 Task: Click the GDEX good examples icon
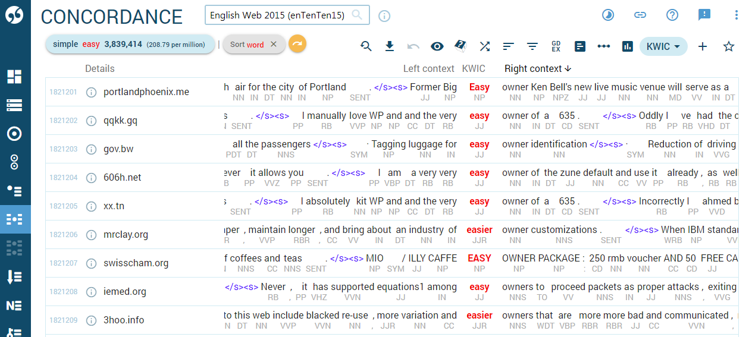(556, 46)
